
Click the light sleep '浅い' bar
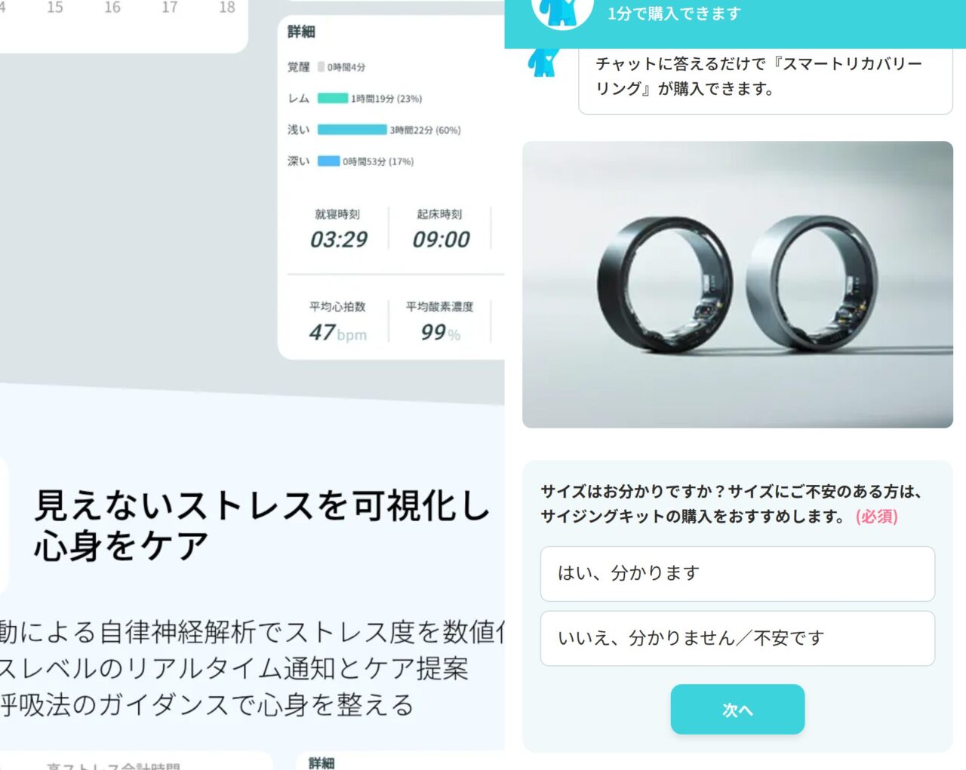point(352,130)
